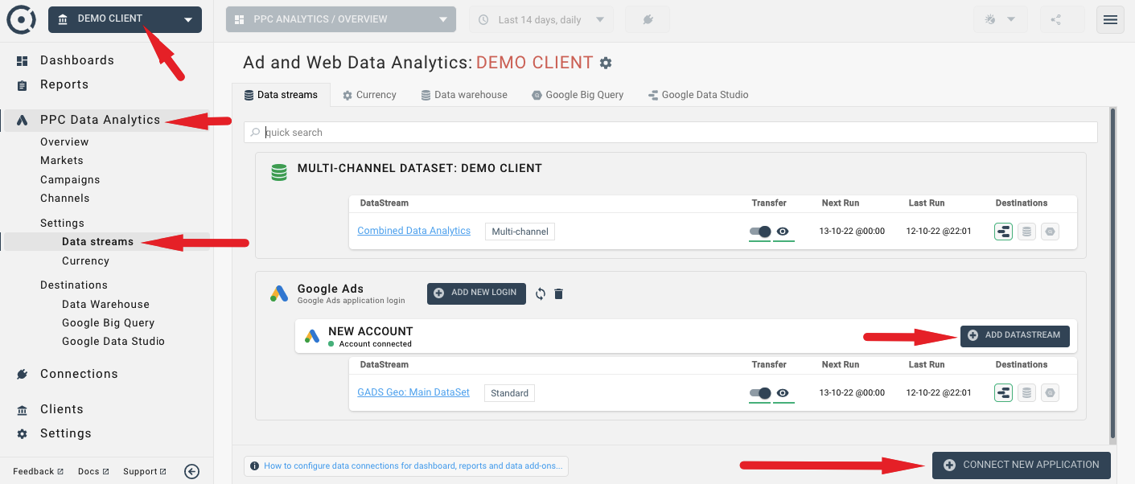Screen dimensions: 1135x484
Task: Click the multi-channel dataset database icon
Action: tap(279, 172)
